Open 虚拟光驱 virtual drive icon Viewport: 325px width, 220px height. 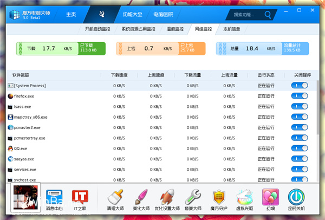(x=244, y=198)
